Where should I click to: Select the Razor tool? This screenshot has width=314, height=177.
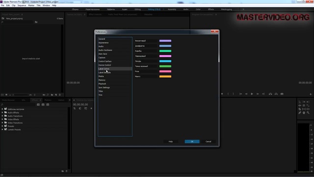click(x=300, y=109)
